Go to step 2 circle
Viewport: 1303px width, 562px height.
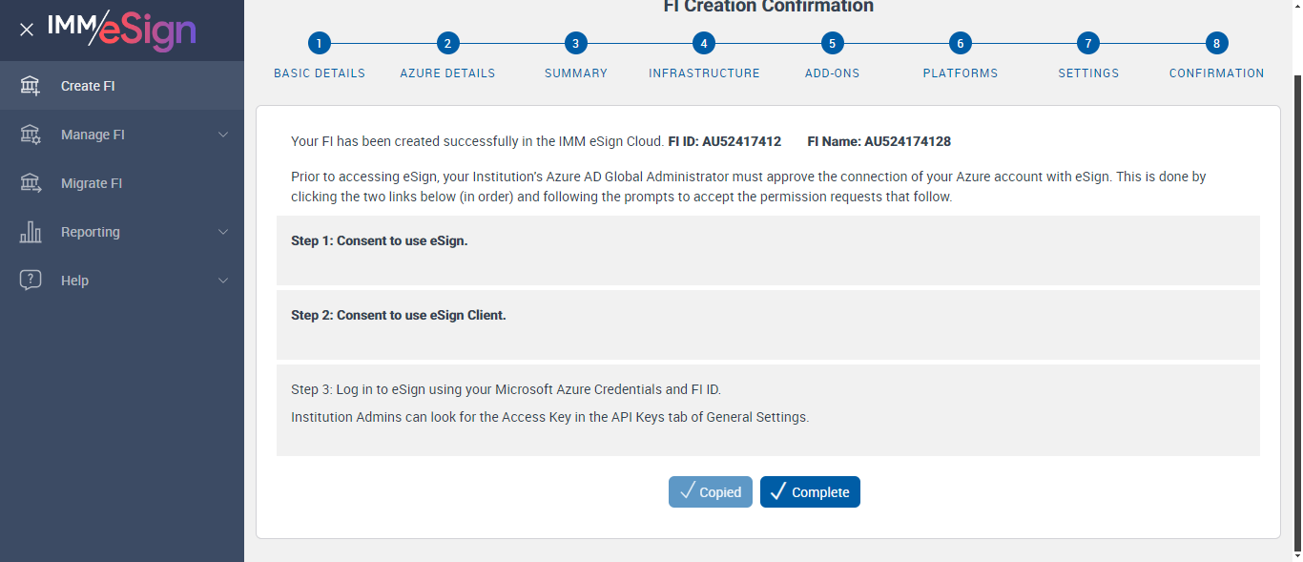[447, 43]
